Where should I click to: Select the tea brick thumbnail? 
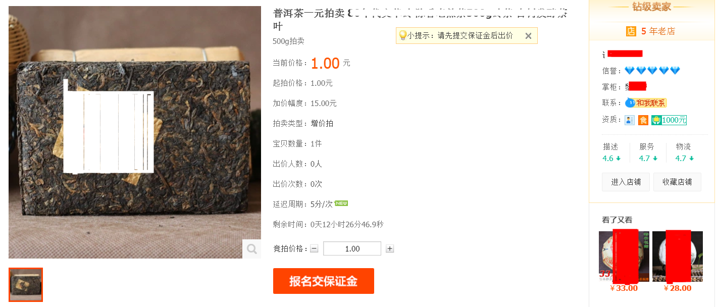(26, 285)
